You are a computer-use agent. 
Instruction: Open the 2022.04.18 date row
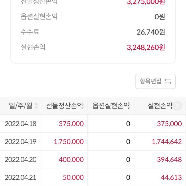pos(20,124)
